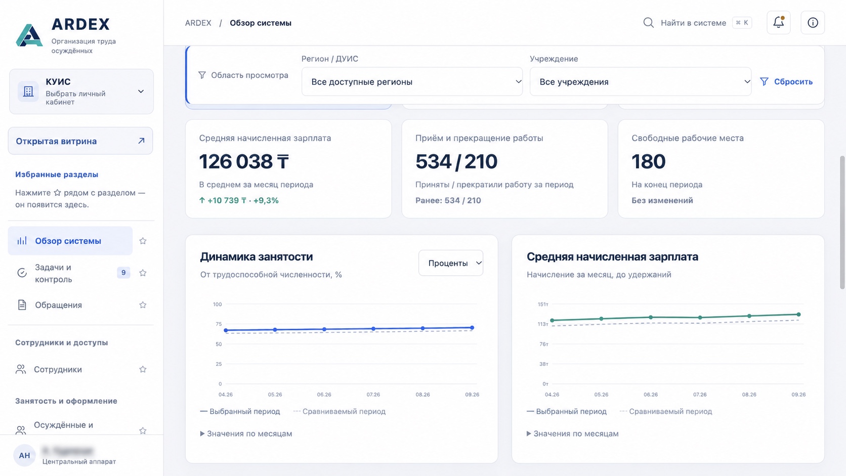Click the Обращения document icon
This screenshot has width=846, height=476.
coord(22,305)
